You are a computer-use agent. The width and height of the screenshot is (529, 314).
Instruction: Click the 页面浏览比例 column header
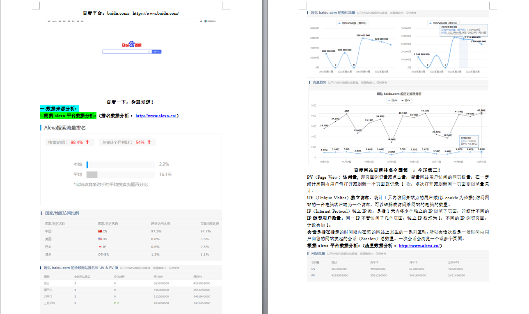click(210, 223)
